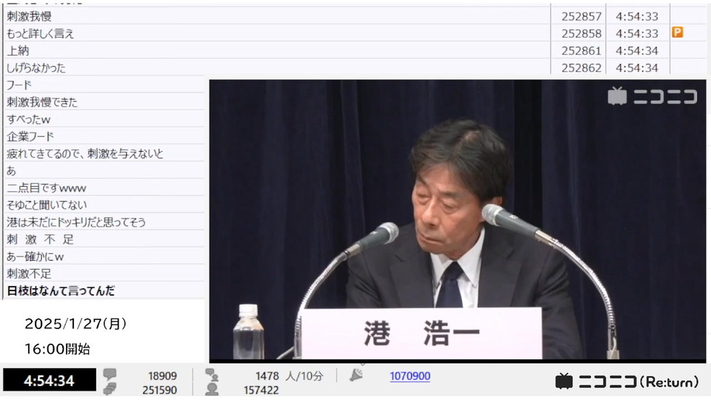Open the 1070900 link
This screenshot has height=400, width=711.
(410, 376)
